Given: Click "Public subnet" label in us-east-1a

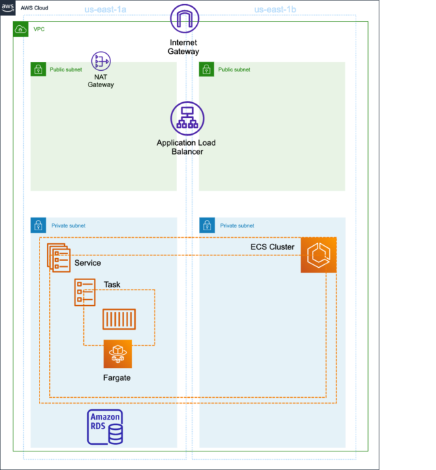Looking at the screenshot, I should (65, 69).
